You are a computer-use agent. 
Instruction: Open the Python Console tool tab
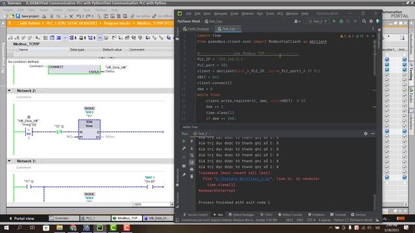[x=290, y=214]
